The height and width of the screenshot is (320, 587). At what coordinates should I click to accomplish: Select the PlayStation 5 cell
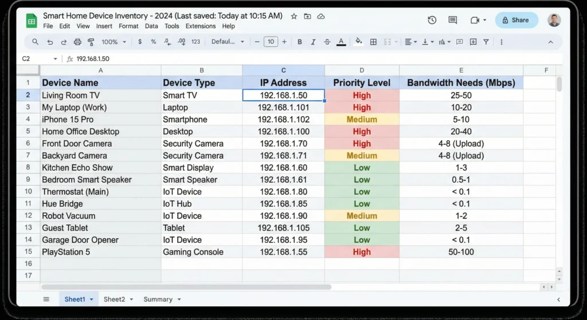(101, 251)
